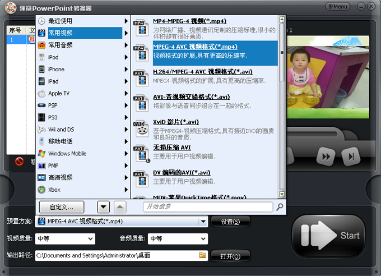Expand the 最近使用 submenu arrow
The width and height of the screenshot is (381, 276).
click(x=126, y=21)
